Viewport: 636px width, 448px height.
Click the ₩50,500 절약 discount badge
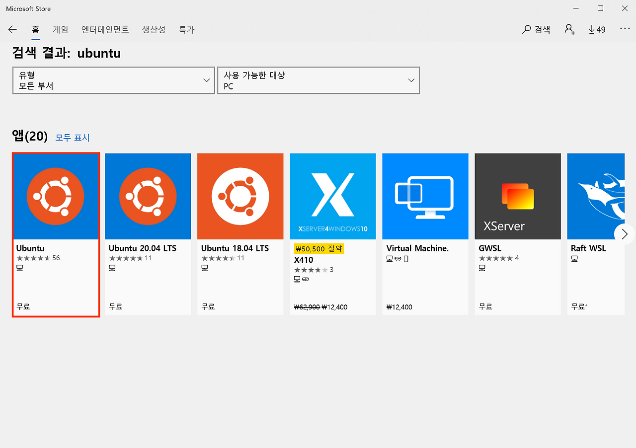pyautogui.click(x=319, y=249)
